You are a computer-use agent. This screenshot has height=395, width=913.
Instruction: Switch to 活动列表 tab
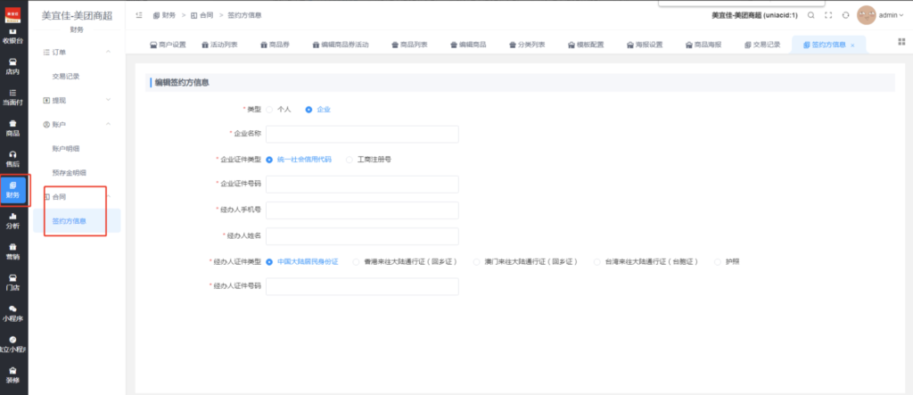pyautogui.click(x=219, y=45)
